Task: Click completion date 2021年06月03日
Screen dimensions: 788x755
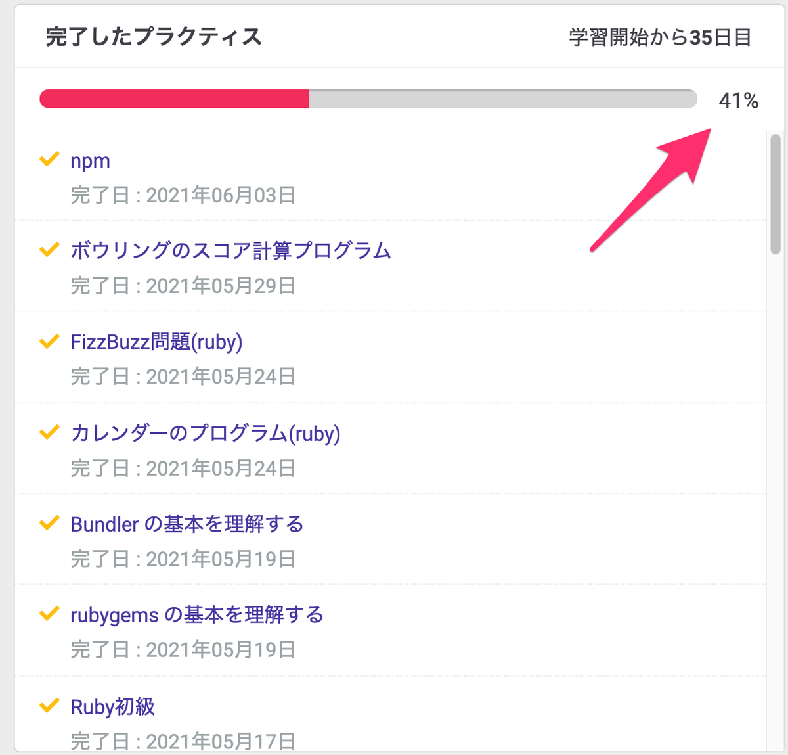Action: pyautogui.click(x=221, y=196)
